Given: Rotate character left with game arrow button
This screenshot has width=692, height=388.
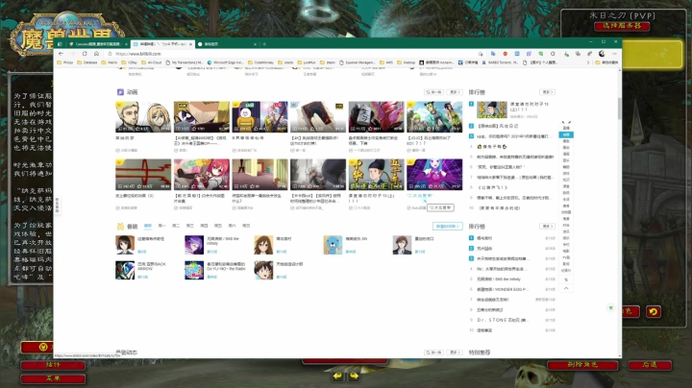Looking at the screenshot, I should [337, 376].
